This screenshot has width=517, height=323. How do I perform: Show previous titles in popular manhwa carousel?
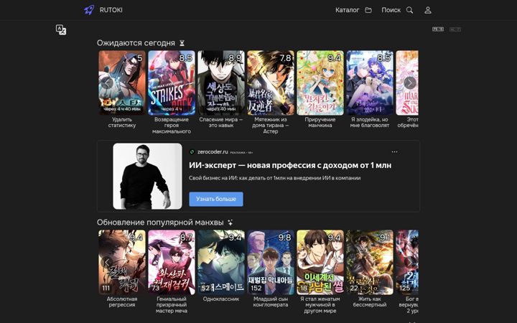point(107,263)
